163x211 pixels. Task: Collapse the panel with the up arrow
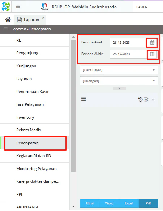tap(153, 100)
